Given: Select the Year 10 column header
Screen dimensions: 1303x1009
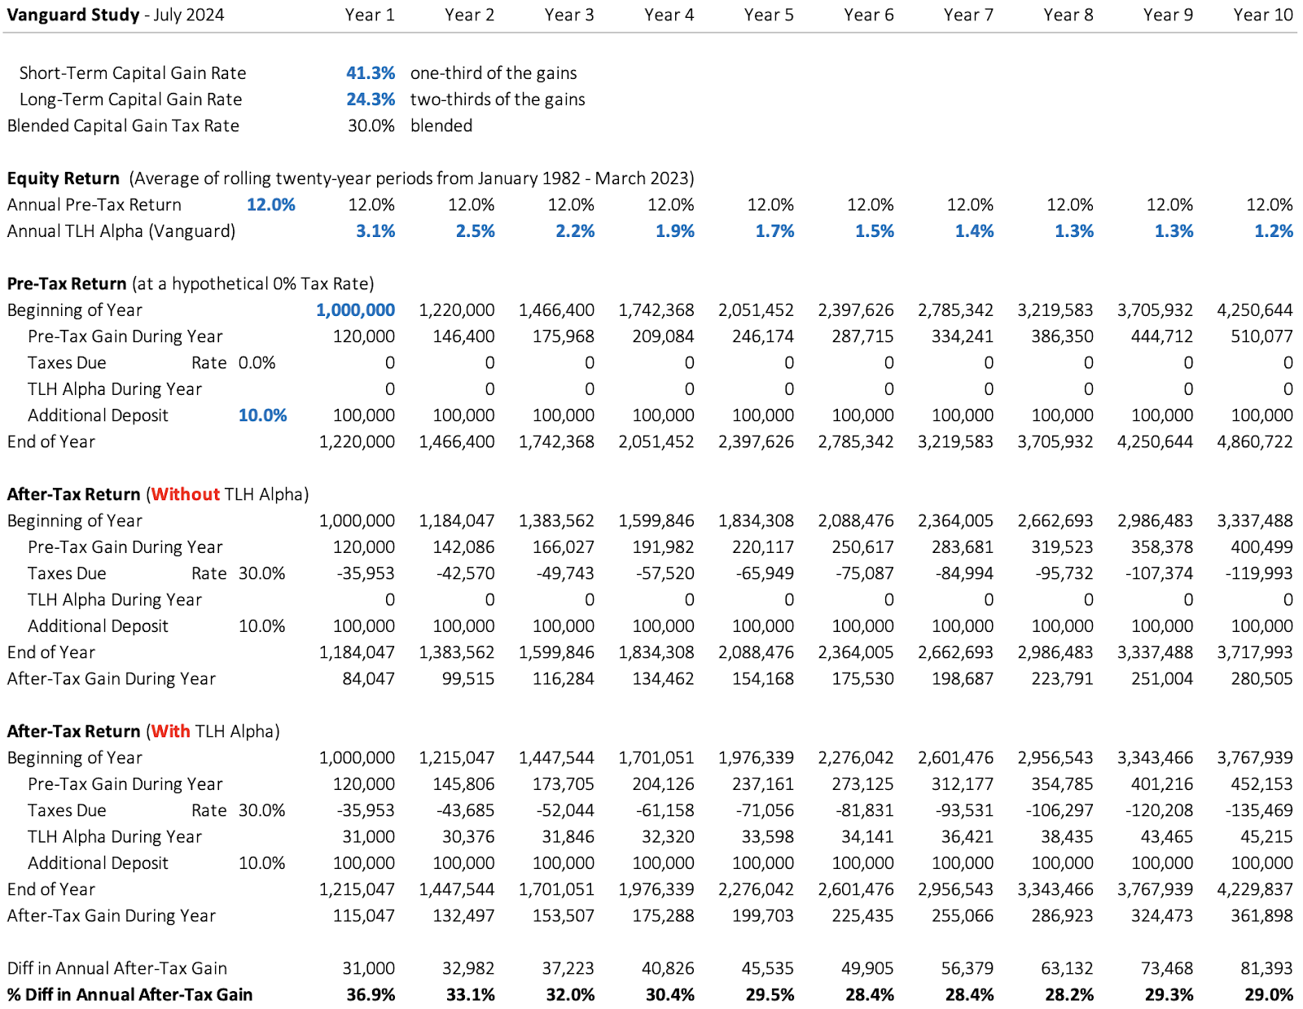Looking at the screenshot, I should click(1262, 15).
